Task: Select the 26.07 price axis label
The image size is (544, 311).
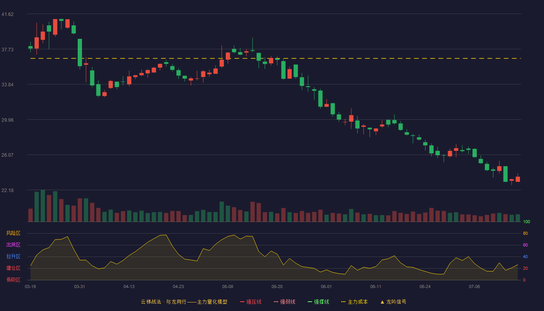Action: pos(7,155)
